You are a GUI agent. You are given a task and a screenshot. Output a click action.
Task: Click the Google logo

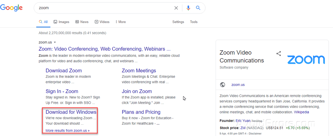click(11, 7)
